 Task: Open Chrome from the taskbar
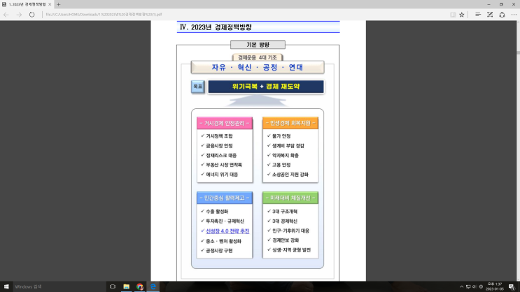tap(139, 286)
